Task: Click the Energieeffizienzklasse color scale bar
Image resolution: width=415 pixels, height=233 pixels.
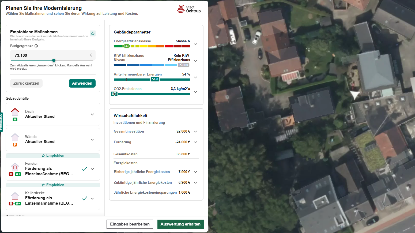Action: coord(152,46)
